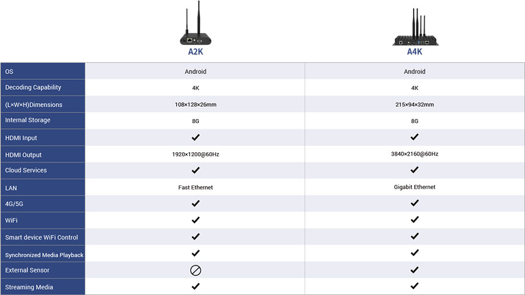Click the A4K Streaming Media checkmark
The image size is (525, 295).
tap(415, 287)
